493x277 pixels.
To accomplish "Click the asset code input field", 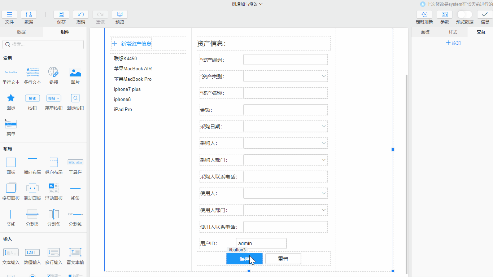I will tap(285, 60).
